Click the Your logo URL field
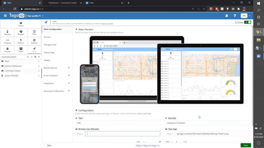Screen dimensions: 264x148 (x=212, y=134)
